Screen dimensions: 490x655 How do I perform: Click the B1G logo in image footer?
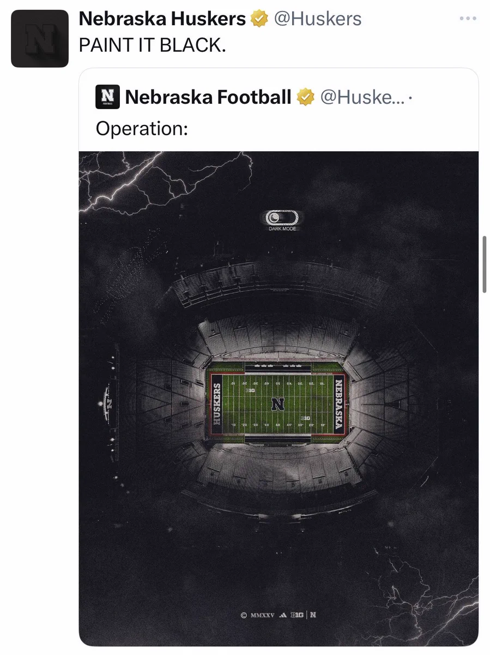pos(297,615)
